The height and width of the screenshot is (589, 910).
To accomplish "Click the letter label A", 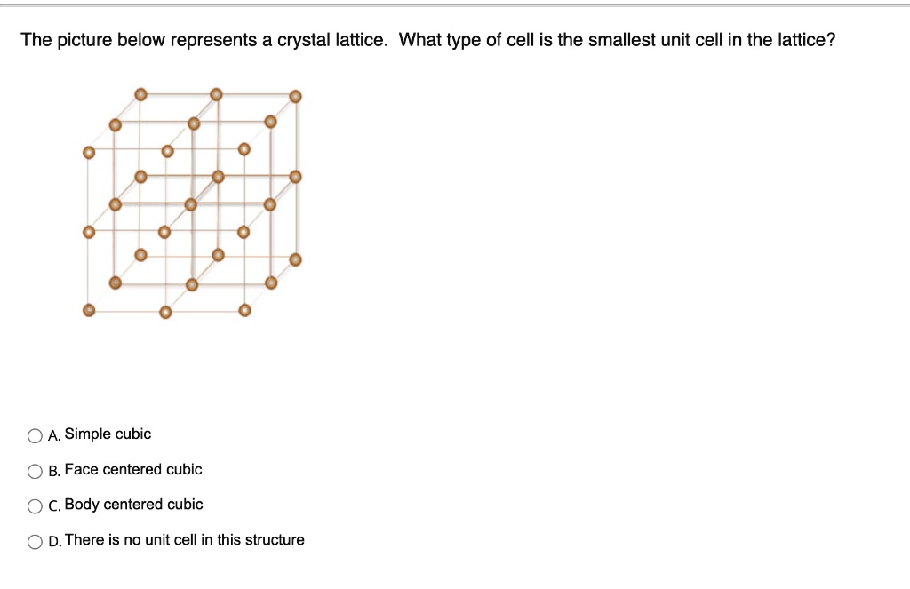I will pos(53,435).
